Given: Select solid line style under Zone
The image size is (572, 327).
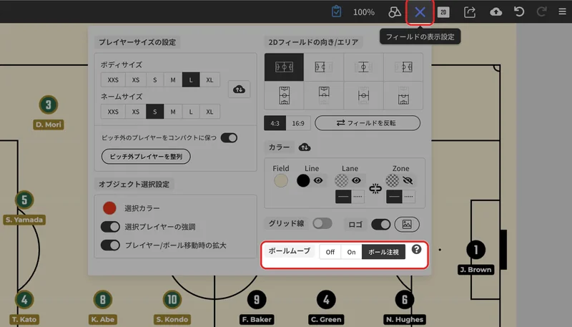Looking at the screenshot, I should [x=395, y=196].
